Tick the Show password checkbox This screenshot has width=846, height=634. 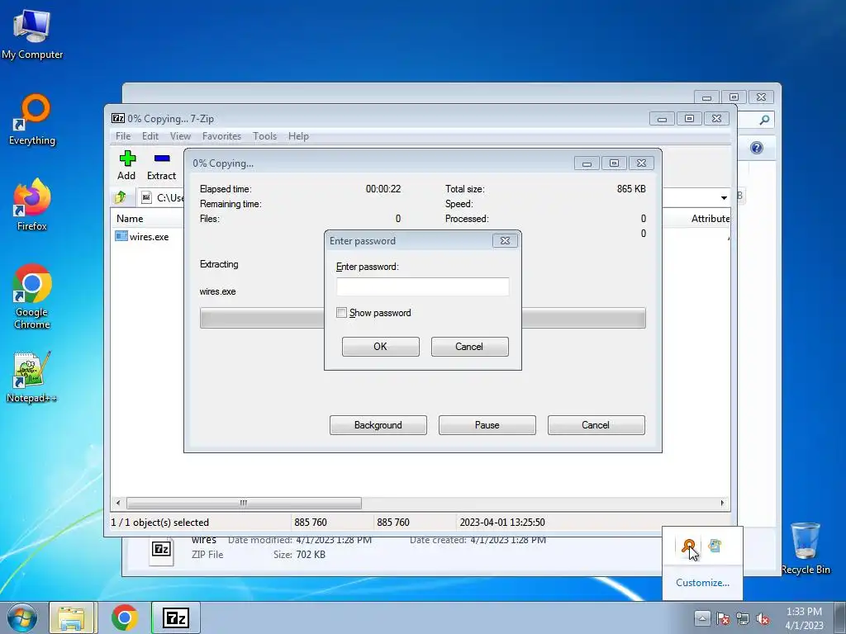[x=341, y=313]
